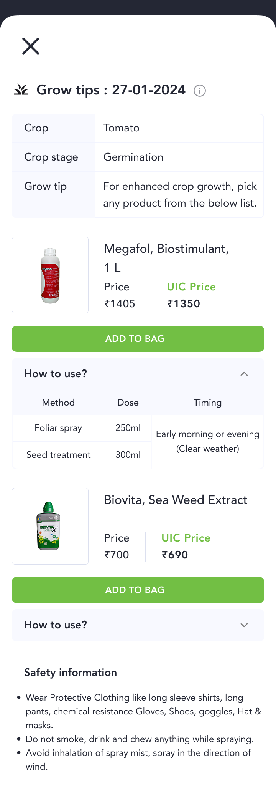
Task: Open the Biovita Seaweed product image
Action: [x=50, y=526]
